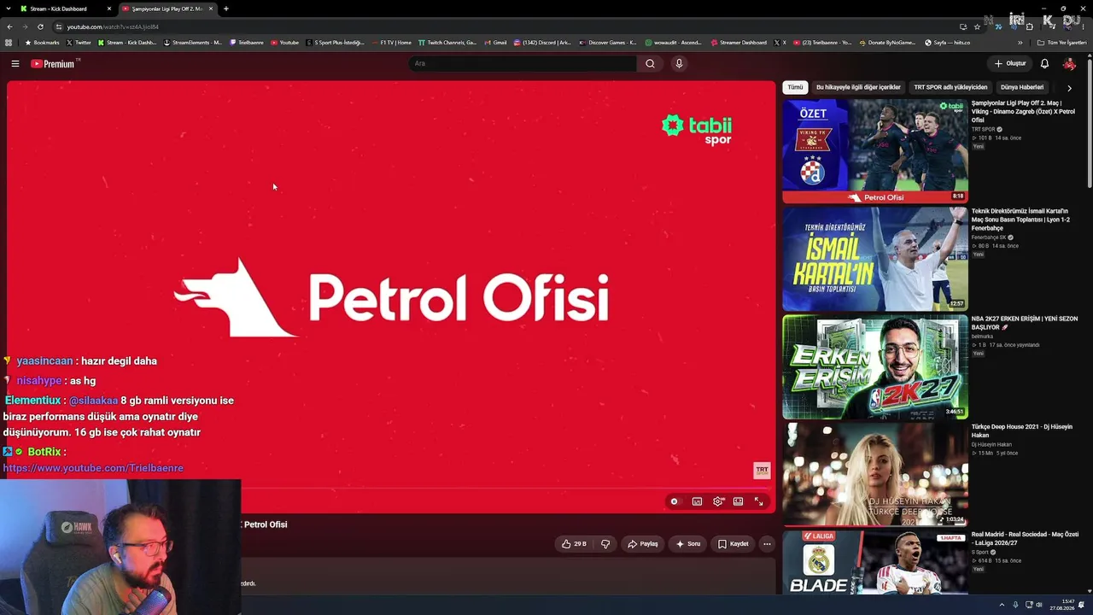The width and height of the screenshot is (1093, 615).
Task: Open the Fenerbahçe SK channel name
Action: pyautogui.click(x=989, y=237)
